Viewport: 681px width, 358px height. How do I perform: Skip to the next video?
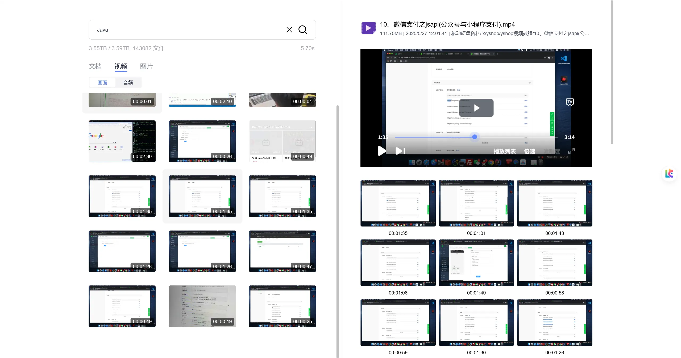click(400, 151)
